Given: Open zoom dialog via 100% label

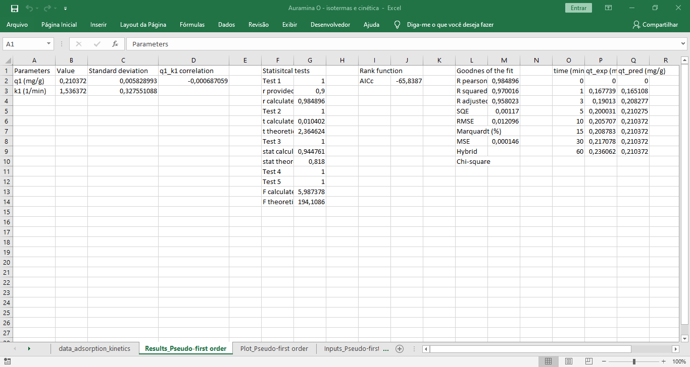Looking at the screenshot, I should [x=679, y=361].
